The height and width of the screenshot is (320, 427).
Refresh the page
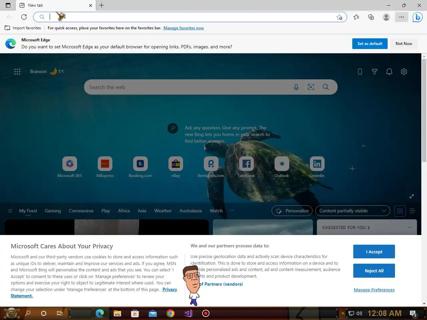(24, 17)
